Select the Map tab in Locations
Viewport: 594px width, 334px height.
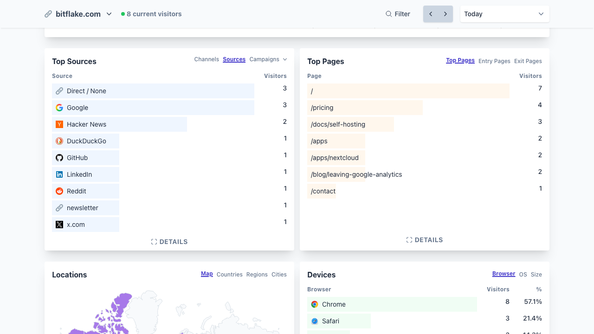(x=207, y=274)
